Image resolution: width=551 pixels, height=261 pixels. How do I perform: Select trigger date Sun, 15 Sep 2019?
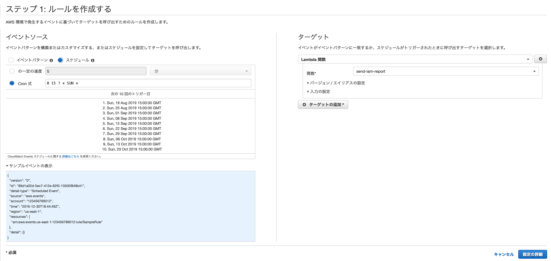click(x=132, y=124)
